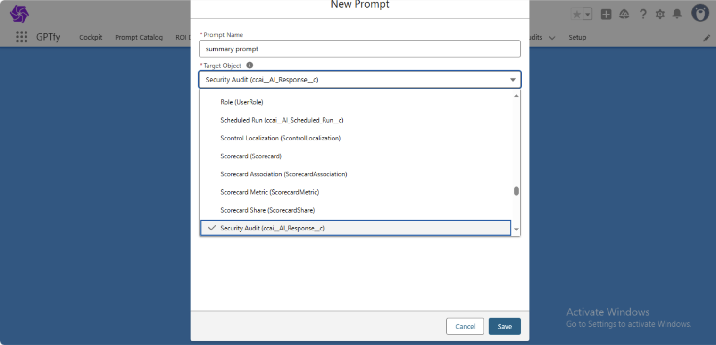
Task: Click the user profile avatar
Action: [x=700, y=13]
